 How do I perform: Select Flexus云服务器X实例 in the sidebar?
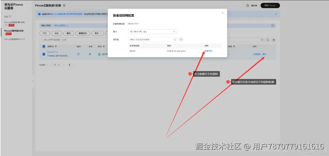point(14,31)
